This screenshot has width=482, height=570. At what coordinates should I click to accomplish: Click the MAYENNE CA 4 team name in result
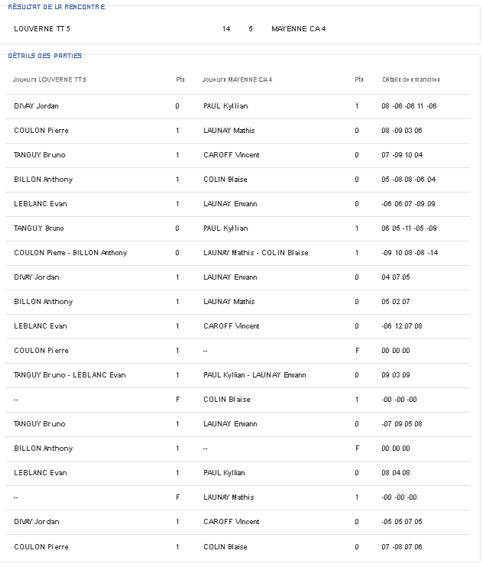(x=299, y=29)
